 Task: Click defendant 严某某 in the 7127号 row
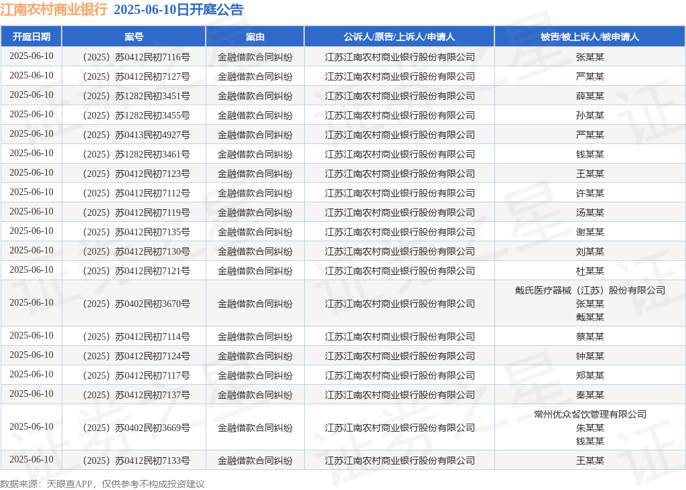tap(590, 76)
